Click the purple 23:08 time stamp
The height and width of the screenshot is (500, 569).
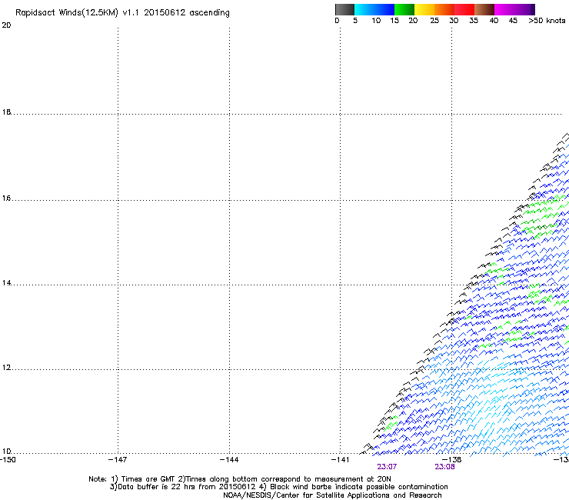445,467
